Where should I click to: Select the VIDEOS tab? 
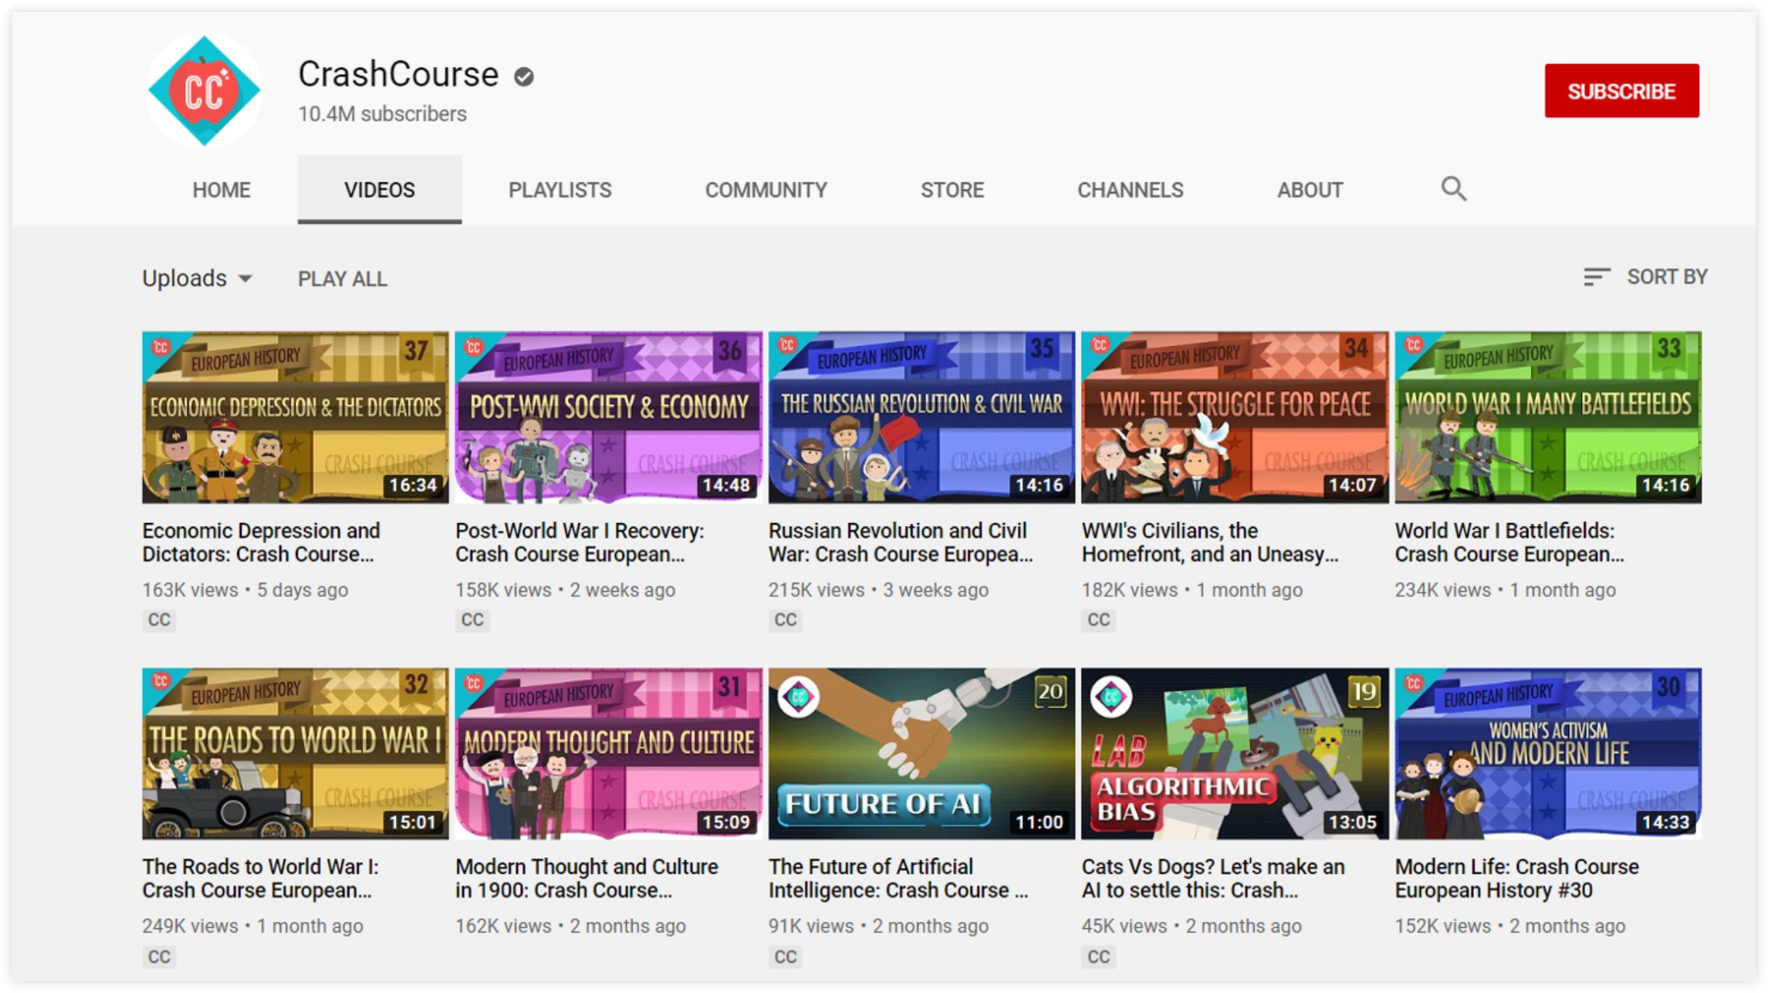(x=379, y=190)
